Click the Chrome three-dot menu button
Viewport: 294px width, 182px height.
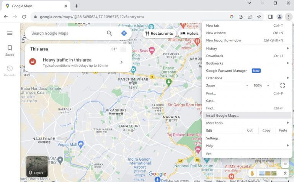[x=289, y=17]
